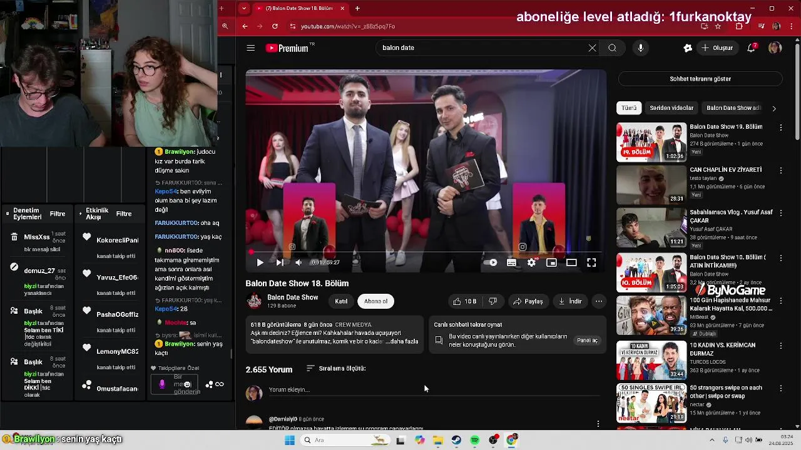Screen dimensions: 801x450
Task: Start voice search with the microphone icon
Action: tap(640, 47)
